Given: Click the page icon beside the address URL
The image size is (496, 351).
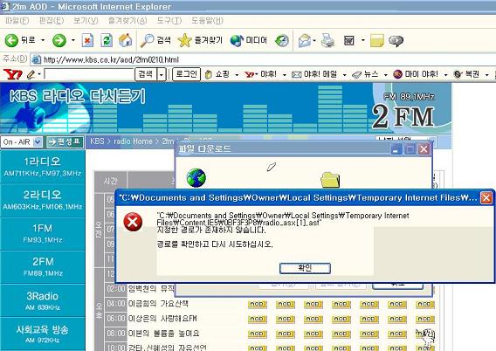Looking at the screenshot, I should tap(37, 59).
